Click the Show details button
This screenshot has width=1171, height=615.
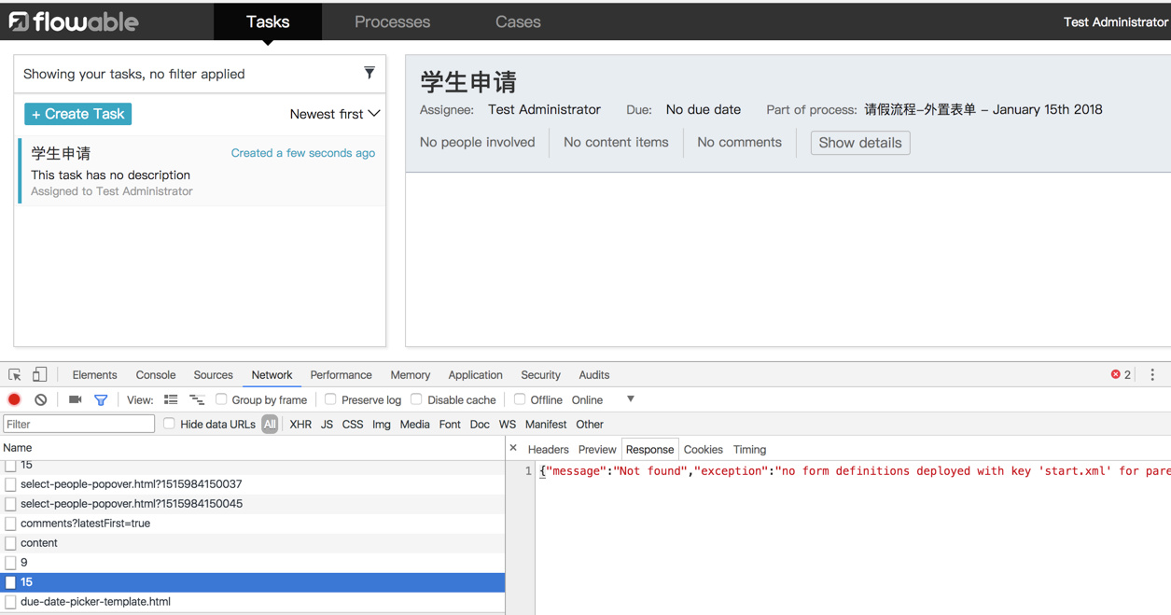click(x=859, y=143)
